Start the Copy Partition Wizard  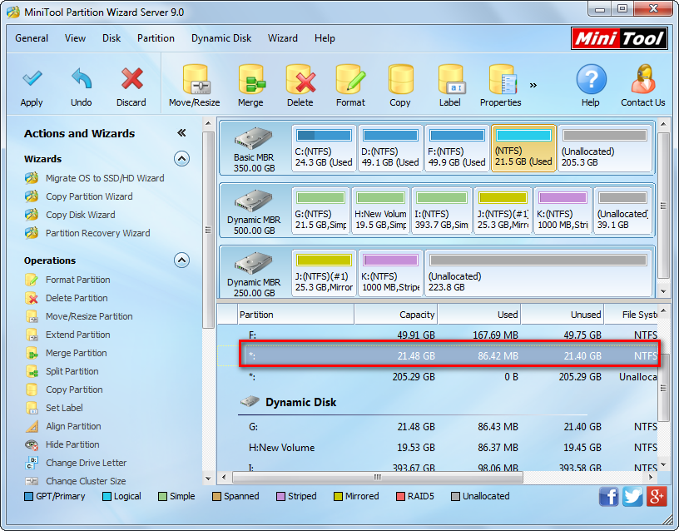pos(89,196)
